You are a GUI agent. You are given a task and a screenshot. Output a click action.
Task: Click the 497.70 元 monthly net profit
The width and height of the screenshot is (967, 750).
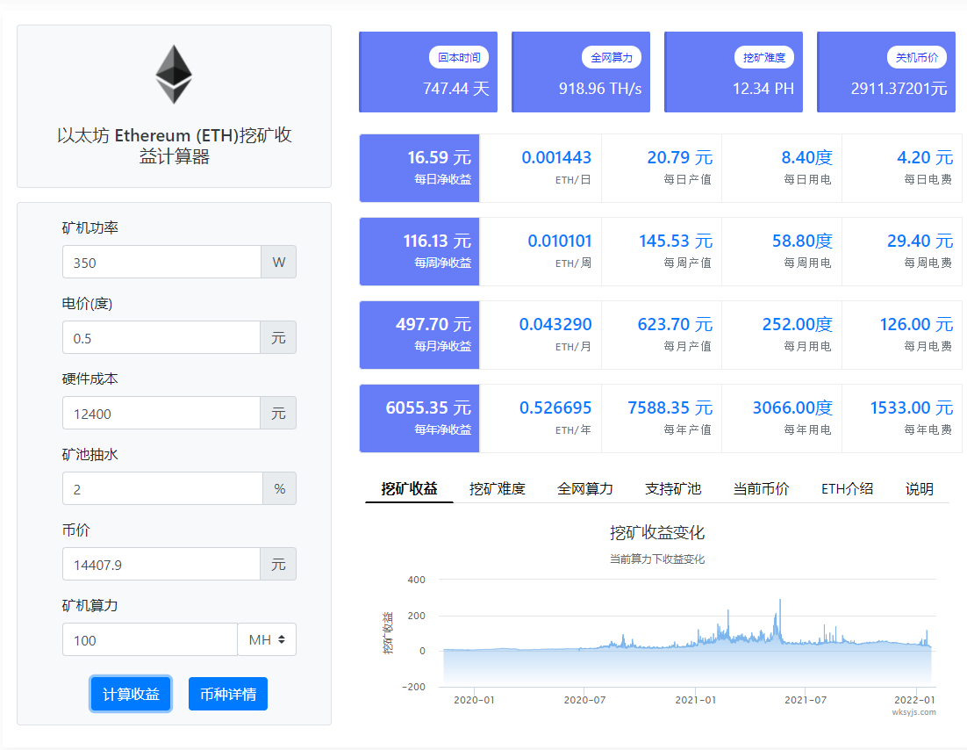click(x=433, y=325)
